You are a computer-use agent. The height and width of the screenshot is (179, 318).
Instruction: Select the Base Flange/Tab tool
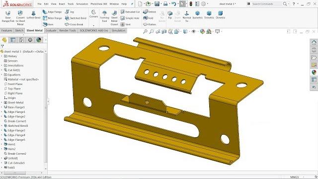(x=8, y=16)
